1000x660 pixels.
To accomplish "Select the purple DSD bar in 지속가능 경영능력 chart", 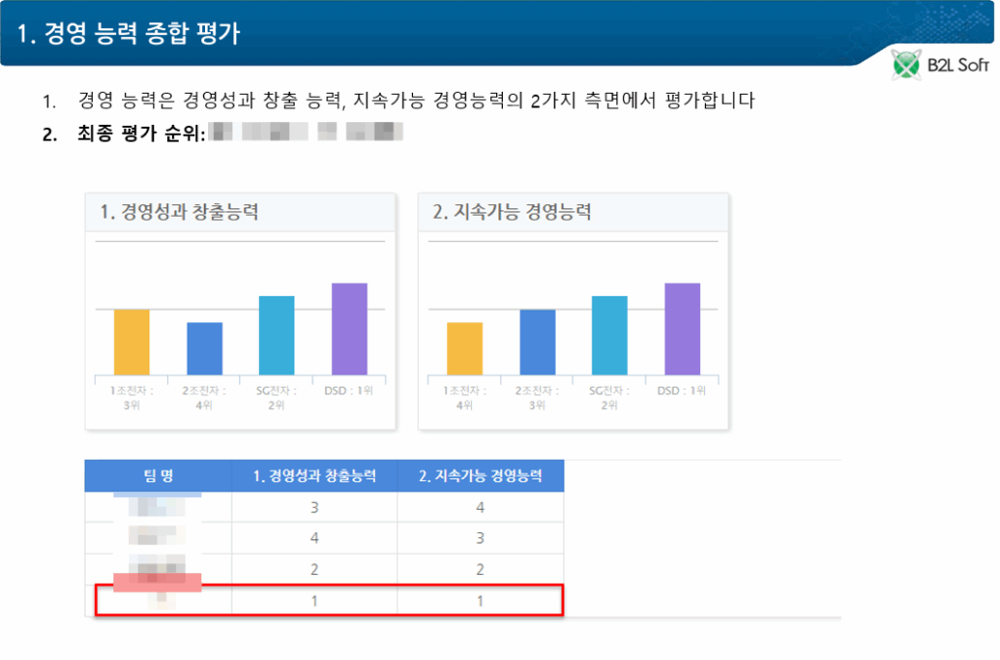I will click(x=682, y=329).
